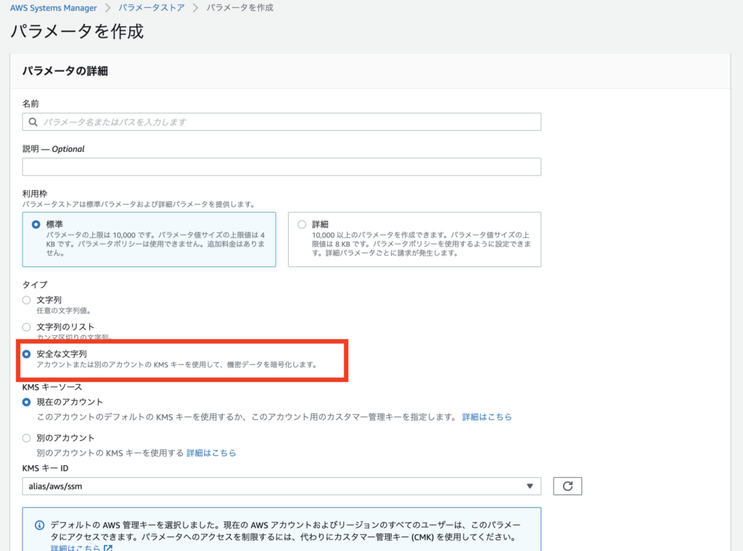Select 別のアカウント as KMS key source

point(27,438)
